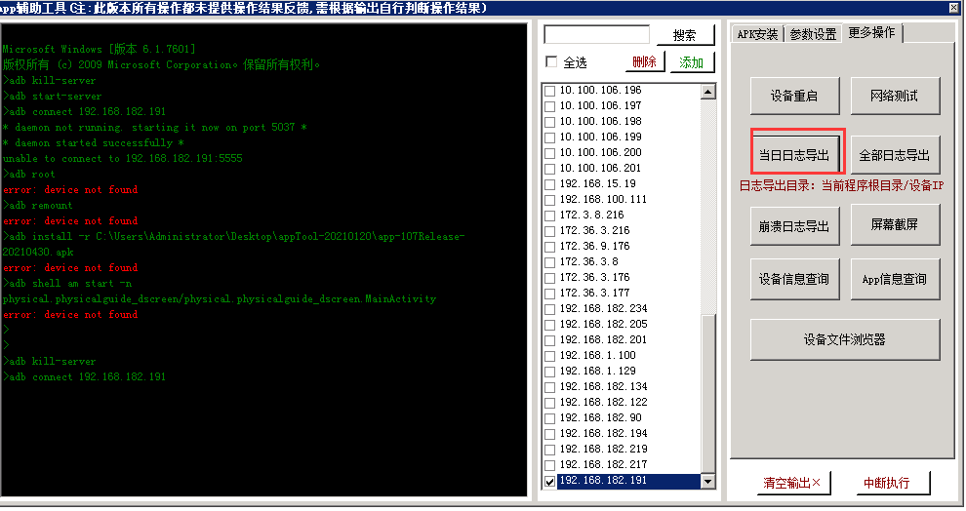
Task: Click 'adb kill-server' at console top
Action: 50,81
